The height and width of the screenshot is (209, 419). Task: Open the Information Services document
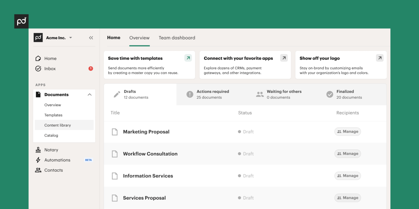coord(148,176)
